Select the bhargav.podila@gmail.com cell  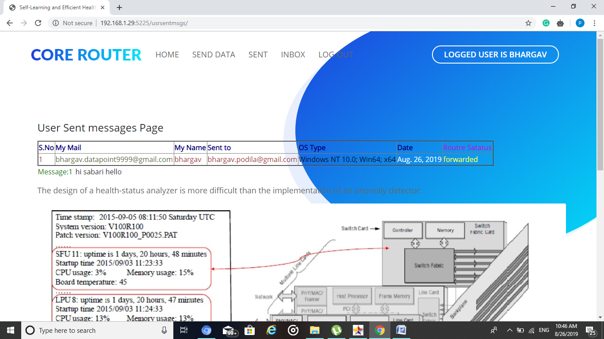[x=252, y=159]
